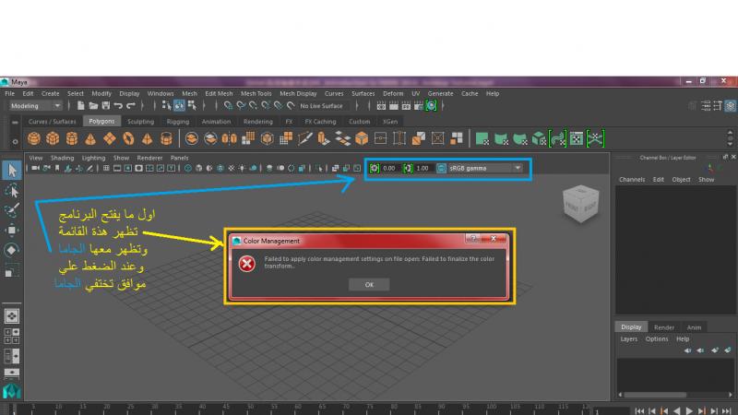Toggle snap to grids

click(x=228, y=105)
